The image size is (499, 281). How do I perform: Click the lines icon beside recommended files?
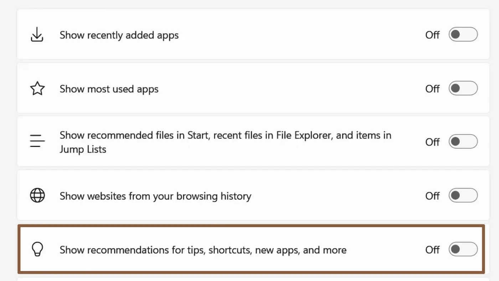click(x=37, y=141)
